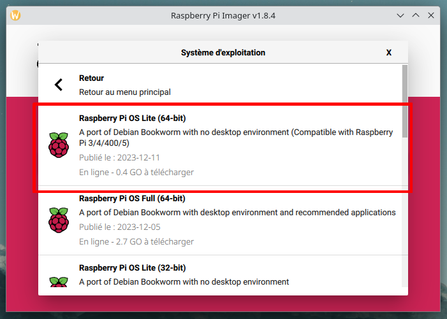Click the raspberry icon for OS Full 64-bit

59,220
